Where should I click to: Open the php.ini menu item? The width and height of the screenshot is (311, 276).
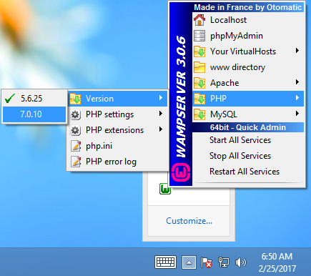click(x=118, y=146)
